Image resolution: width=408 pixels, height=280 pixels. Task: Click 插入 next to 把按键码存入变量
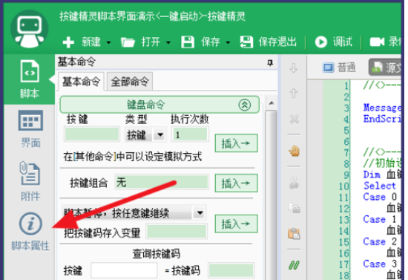(236, 224)
